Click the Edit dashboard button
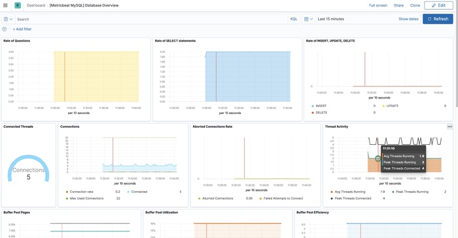 [x=439, y=5]
